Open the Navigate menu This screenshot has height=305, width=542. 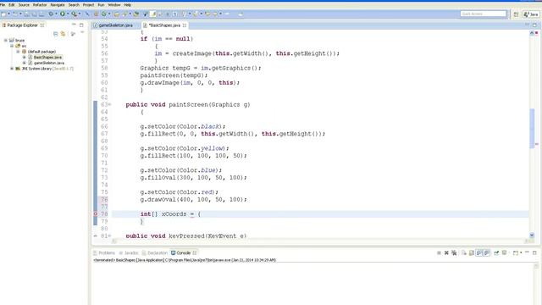pyautogui.click(x=58, y=5)
